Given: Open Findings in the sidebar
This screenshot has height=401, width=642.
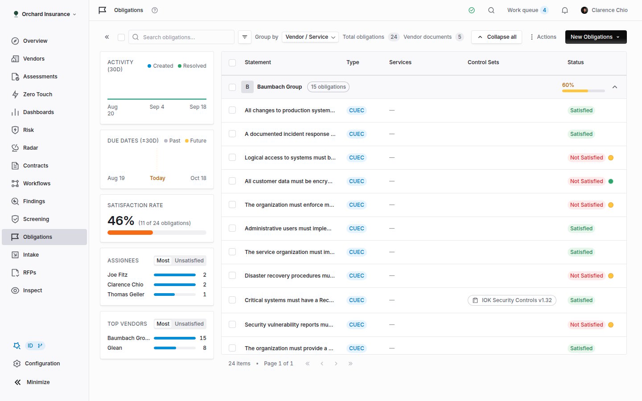Looking at the screenshot, I should tap(44, 201).
